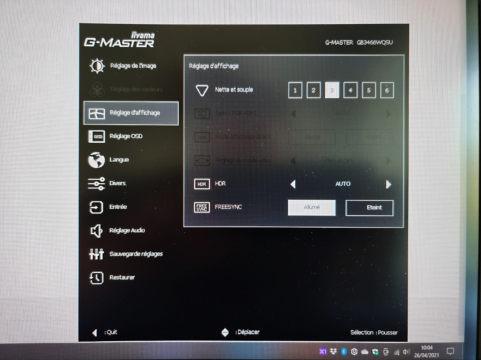Select sharpness level 3 box

click(x=332, y=90)
